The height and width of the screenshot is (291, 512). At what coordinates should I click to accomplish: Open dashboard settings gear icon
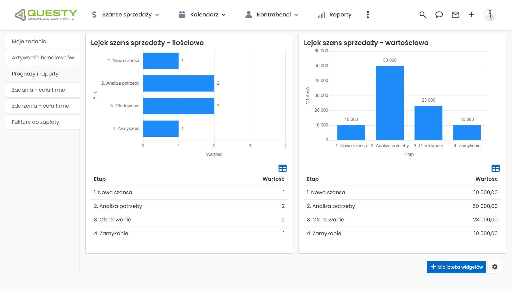coord(495,267)
